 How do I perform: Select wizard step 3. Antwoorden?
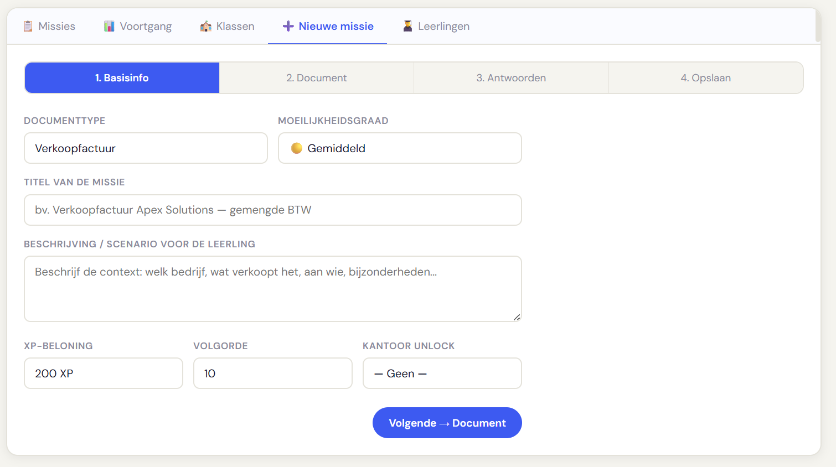coord(511,77)
